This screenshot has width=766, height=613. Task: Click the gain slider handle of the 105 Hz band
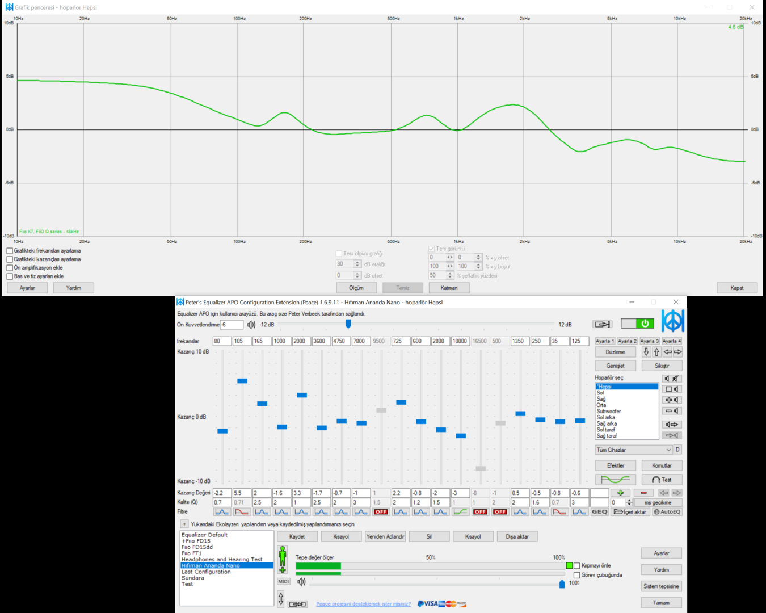pos(242,381)
